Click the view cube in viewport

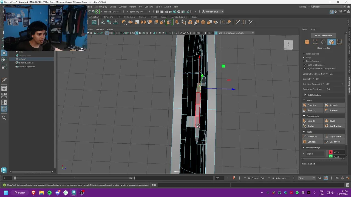[288, 45]
